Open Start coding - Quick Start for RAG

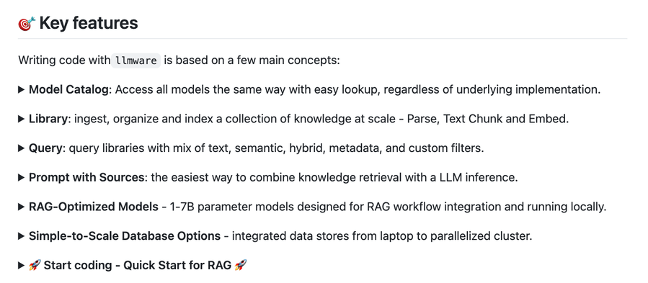click(137, 265)
